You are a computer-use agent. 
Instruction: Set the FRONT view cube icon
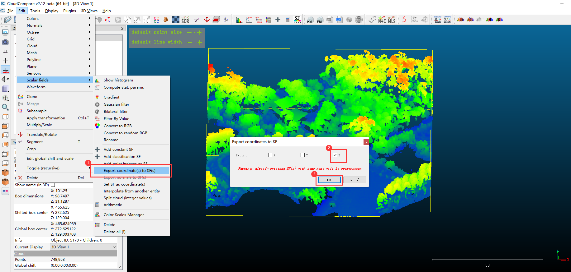5,173
